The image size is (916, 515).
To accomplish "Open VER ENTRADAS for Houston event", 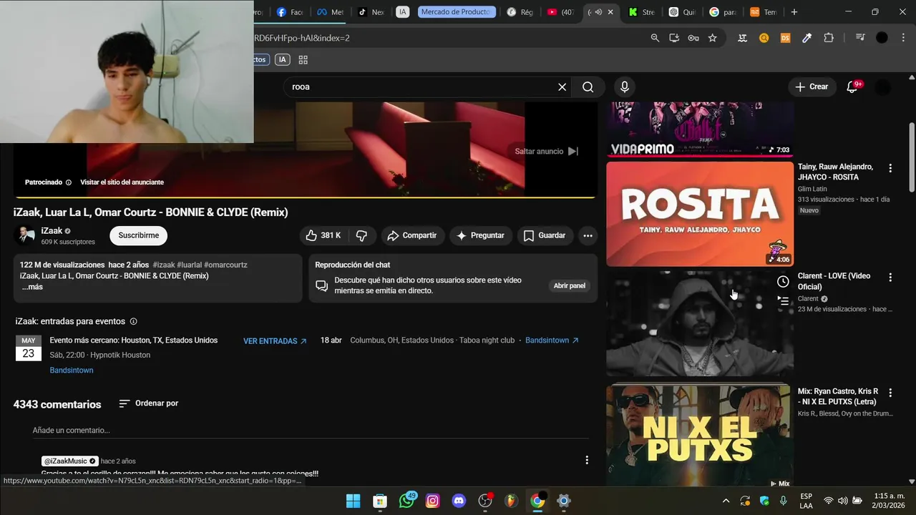I will click(x=275, y=341).
